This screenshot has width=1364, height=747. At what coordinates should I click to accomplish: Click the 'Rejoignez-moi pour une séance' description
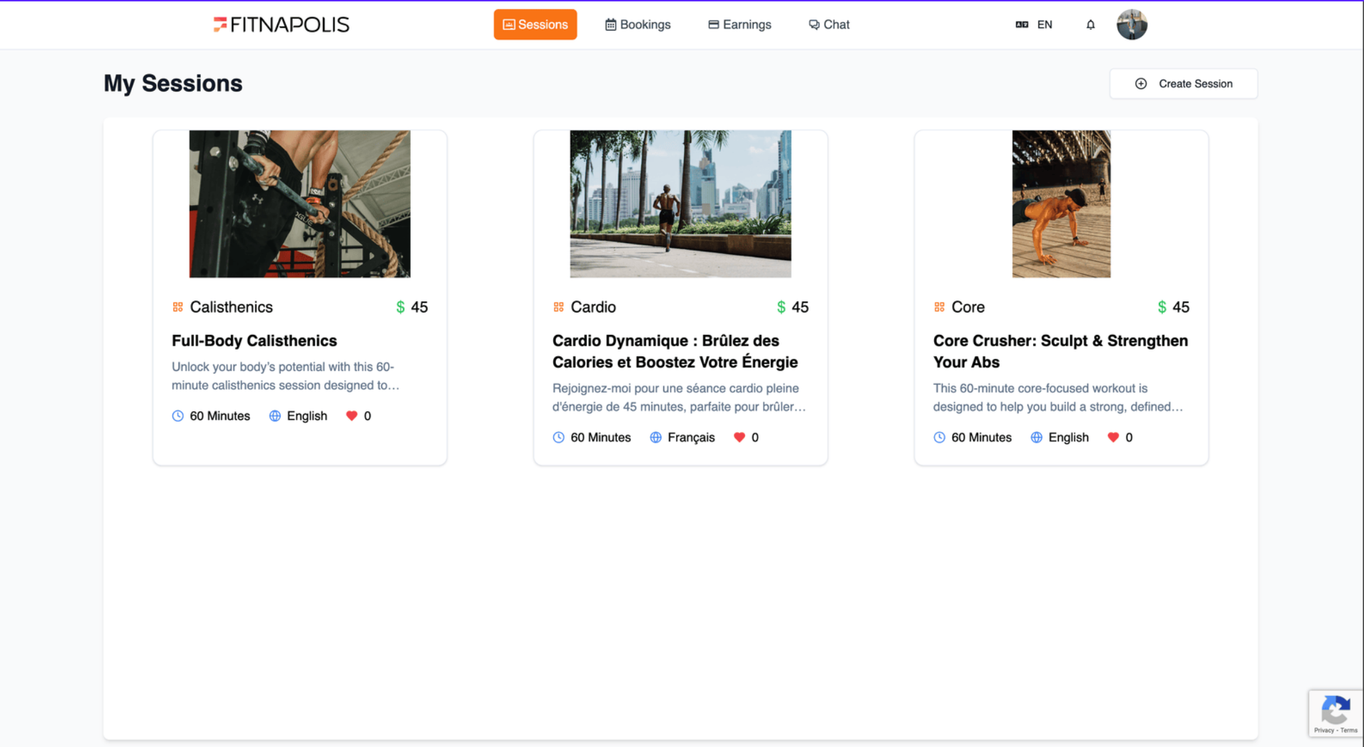coord(679,397)
